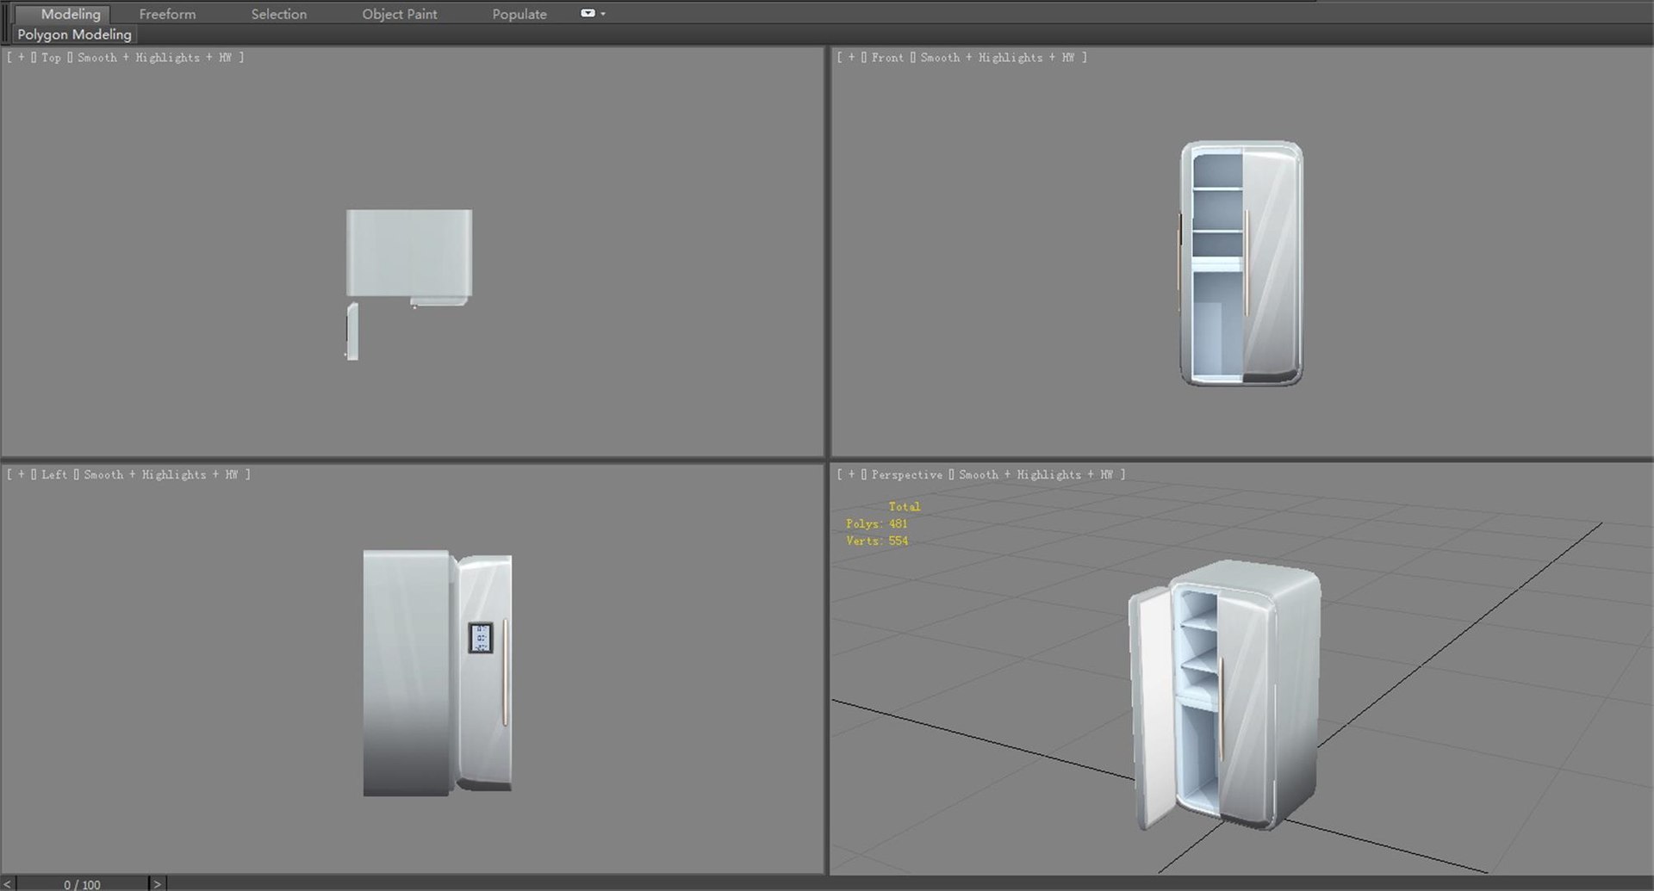Open Perspective viewport Smooth + Highlights shading menu
This screenshot has height=891, width=1654.
coord(1035,474)
